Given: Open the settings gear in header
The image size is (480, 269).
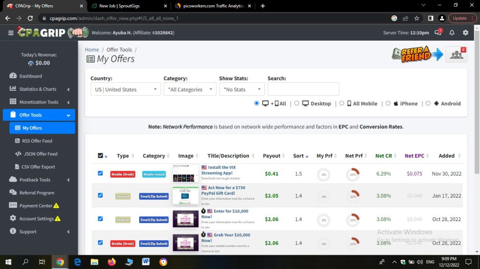Looking at the screenshot, I should [x=465, y=33].
